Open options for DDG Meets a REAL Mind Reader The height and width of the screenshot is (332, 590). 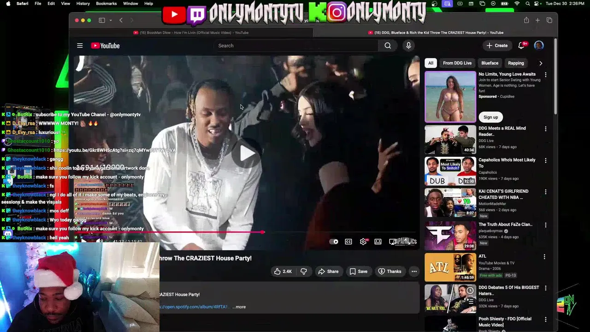click(x=545, y=129)
